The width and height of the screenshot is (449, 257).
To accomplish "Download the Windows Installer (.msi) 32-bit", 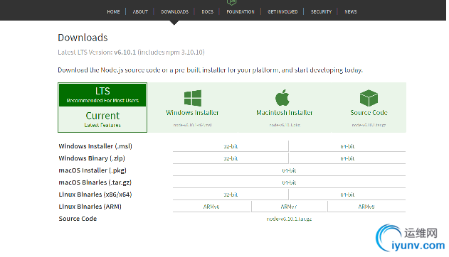I will pos(231,146).
